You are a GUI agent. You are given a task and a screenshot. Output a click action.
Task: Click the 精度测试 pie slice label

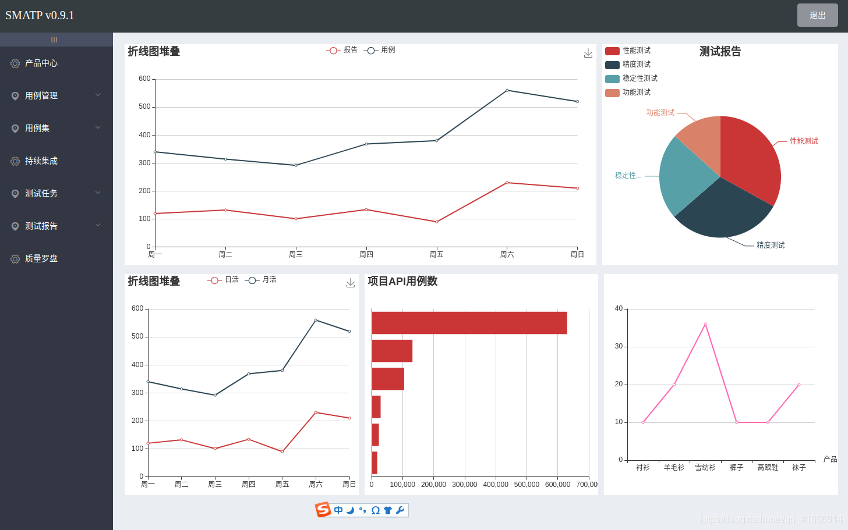click(x=771, y=246)
